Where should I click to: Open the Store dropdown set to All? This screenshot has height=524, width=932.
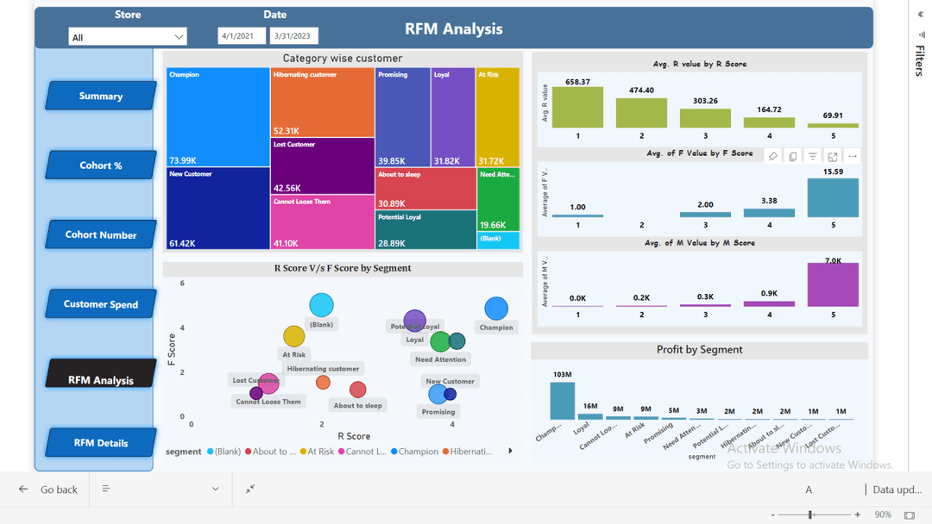click(x=127, y=35)
